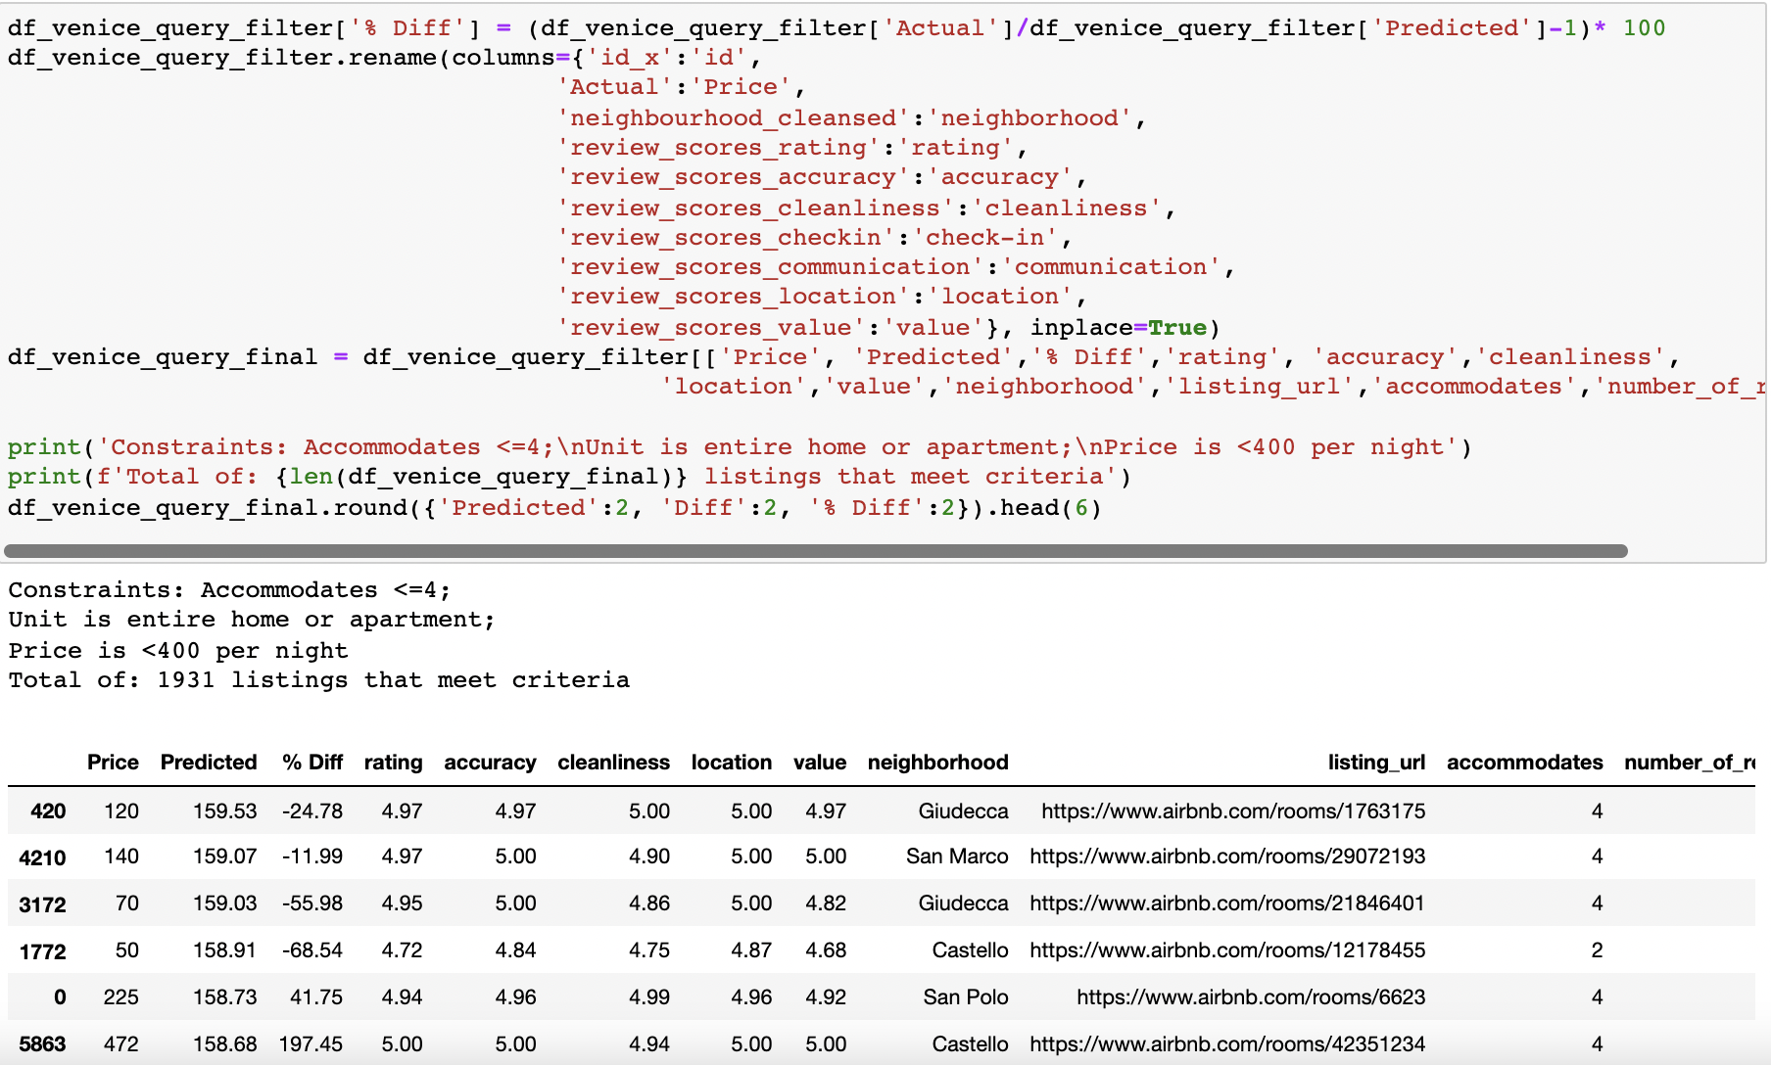Click the accommodates column header
Screen dimensions: 1771x1065
(1524, 763)
